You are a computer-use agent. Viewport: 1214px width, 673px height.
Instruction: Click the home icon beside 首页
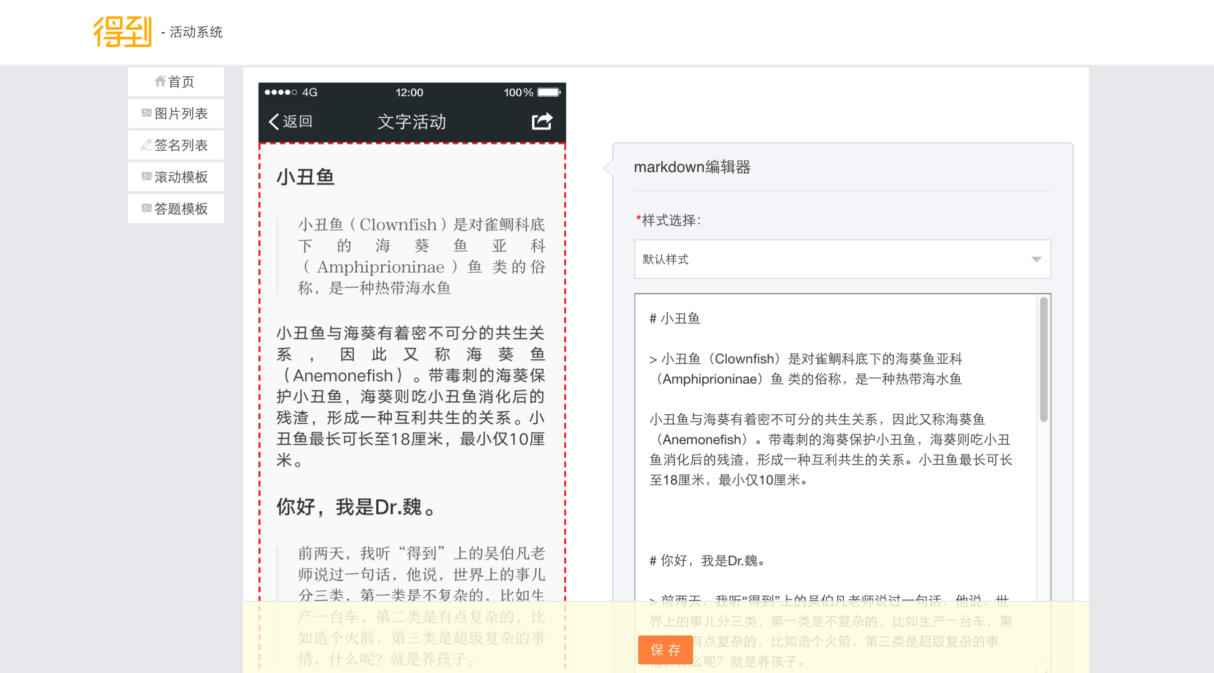click(x=160, y=81)
